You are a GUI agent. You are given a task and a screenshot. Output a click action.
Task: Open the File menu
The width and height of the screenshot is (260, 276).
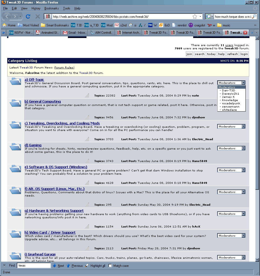point(5,8)
